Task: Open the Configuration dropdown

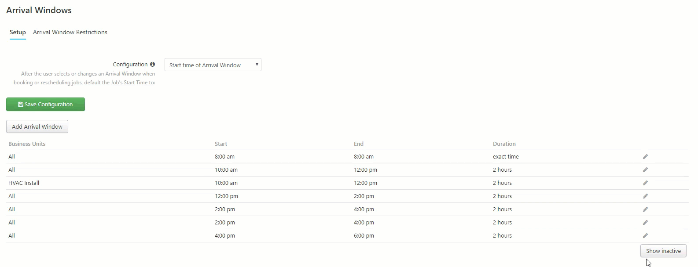Action: pos(213,65)
